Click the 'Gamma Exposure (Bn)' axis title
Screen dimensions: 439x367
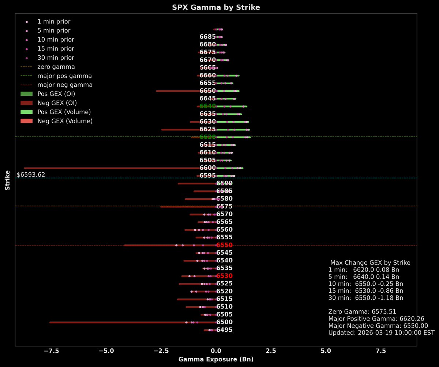click(216, 359)
